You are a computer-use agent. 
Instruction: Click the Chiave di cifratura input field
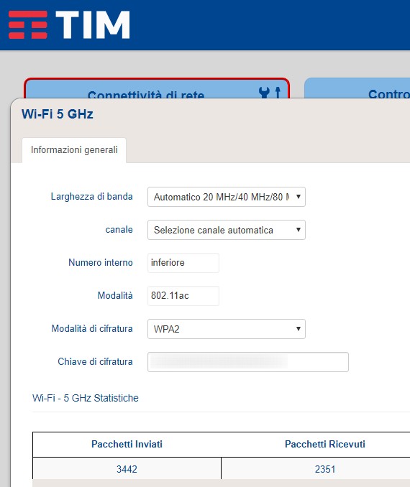click(248, 362)
